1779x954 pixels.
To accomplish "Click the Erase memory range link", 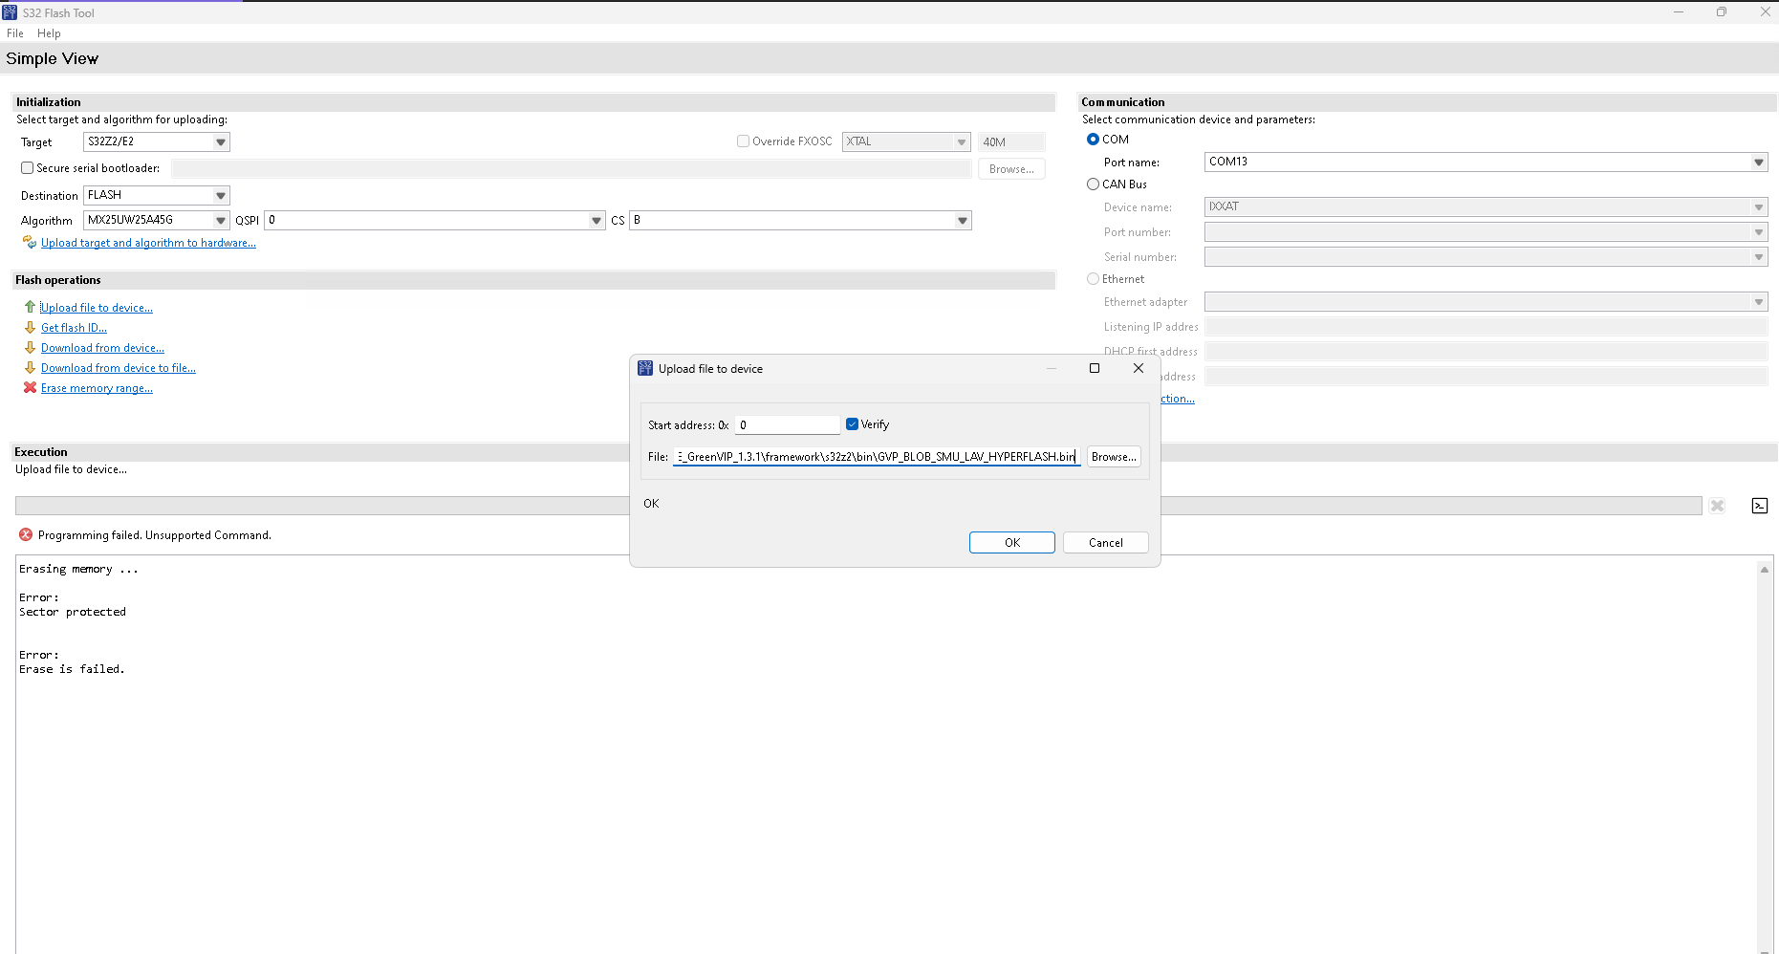I will (x=97, y=388).
